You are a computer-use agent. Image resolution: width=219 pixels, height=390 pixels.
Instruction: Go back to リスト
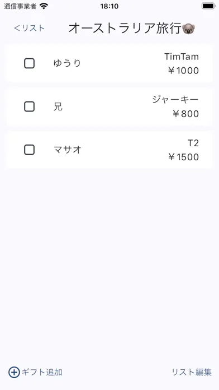[x=29, y=28]
